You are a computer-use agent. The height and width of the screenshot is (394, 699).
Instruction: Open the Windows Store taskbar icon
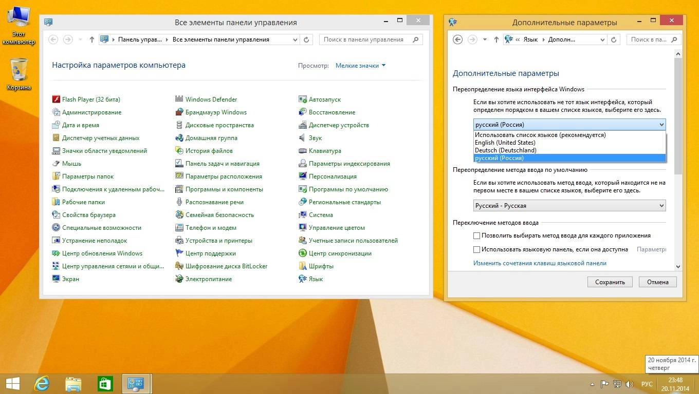105,384
